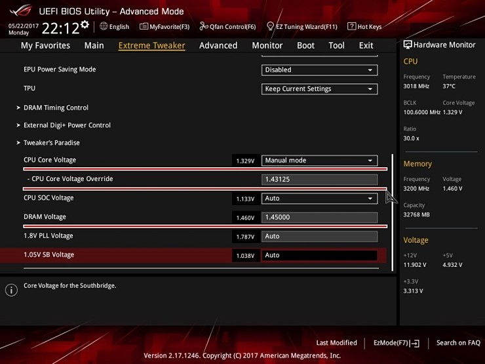Click the CPU Core Voltage label
Image resolution: width=485 pixels, height=364 pixels.
point(50,160)
